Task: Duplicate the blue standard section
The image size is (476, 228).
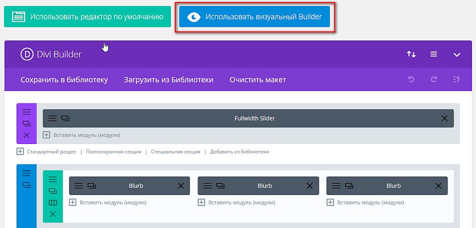Action: [x=27, y=184]
